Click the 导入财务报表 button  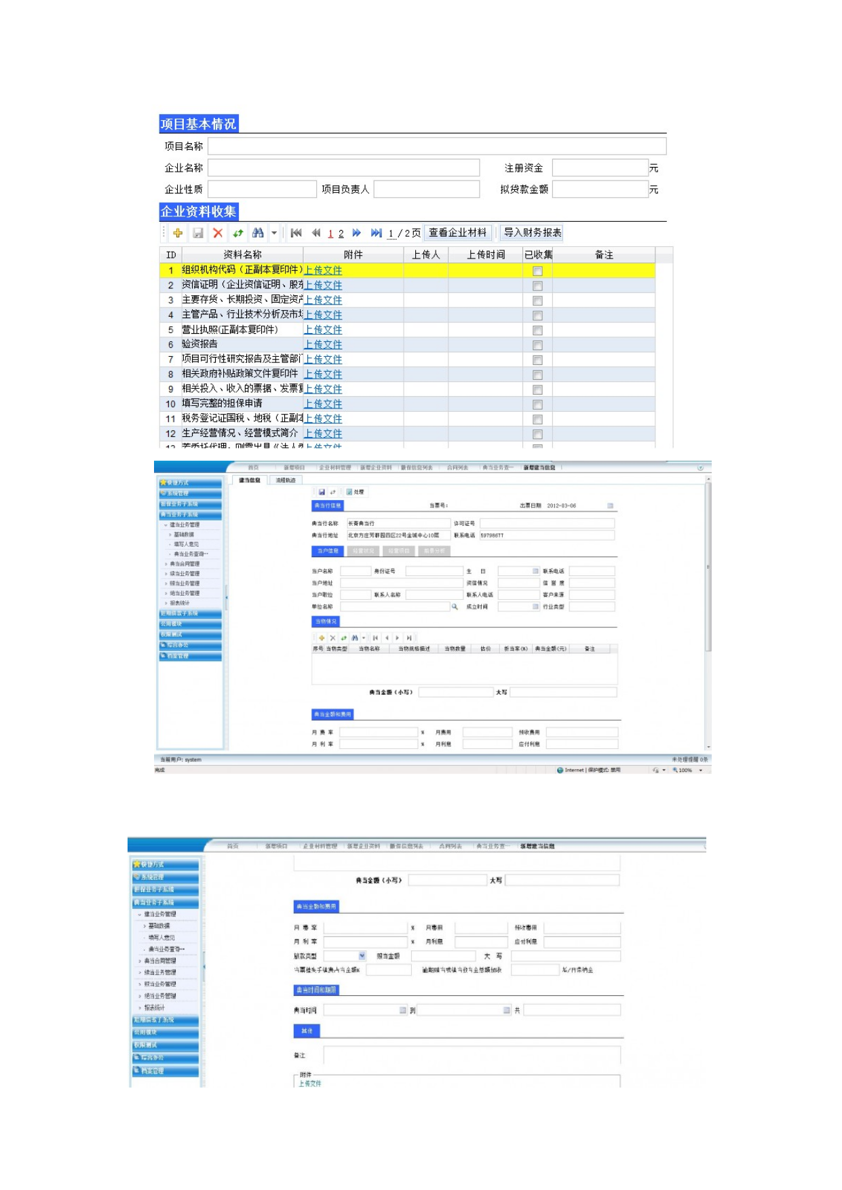click(533, 233)
